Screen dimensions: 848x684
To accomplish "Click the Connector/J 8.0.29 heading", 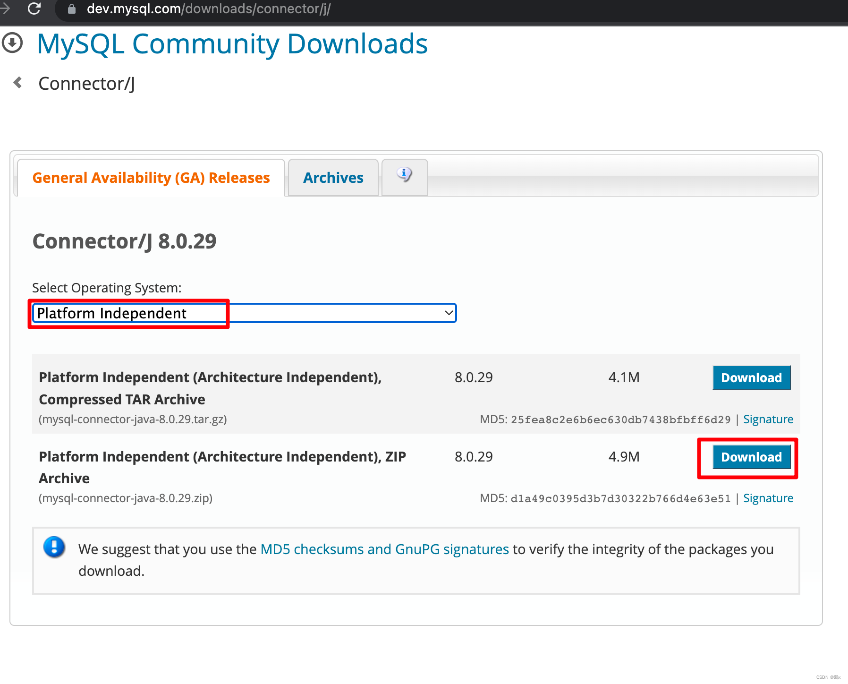I will tap(125, 241).
